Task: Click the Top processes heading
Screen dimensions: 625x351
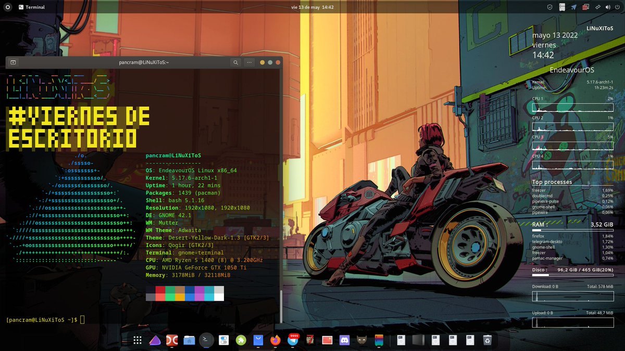Action: tap(552, 182)
